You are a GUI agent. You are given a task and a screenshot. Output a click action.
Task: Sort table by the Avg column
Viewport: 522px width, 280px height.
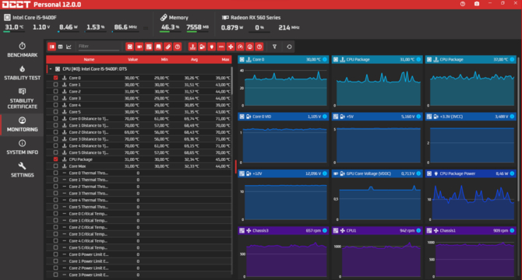(x=195, y=59)
